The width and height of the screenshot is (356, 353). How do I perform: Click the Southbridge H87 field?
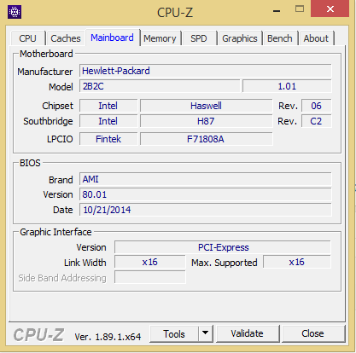coord(206,121)
